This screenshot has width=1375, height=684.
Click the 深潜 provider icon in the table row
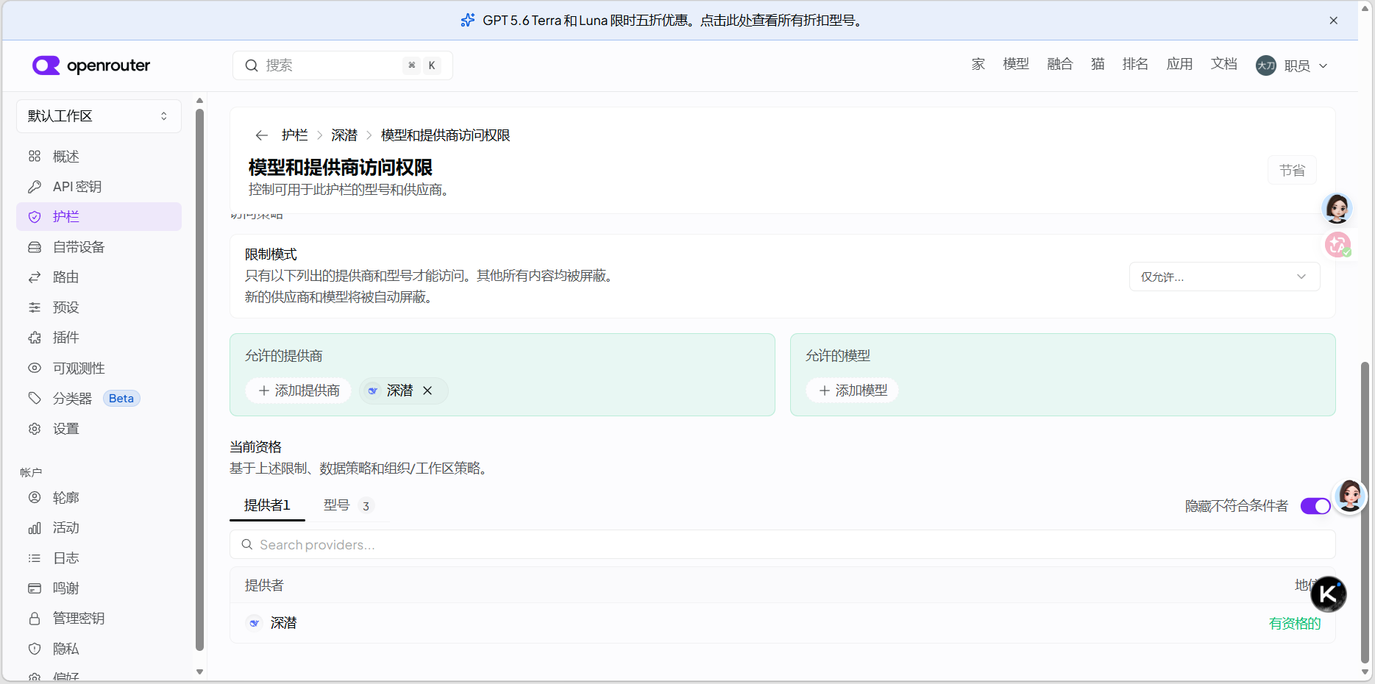click(x=254, y=623)
